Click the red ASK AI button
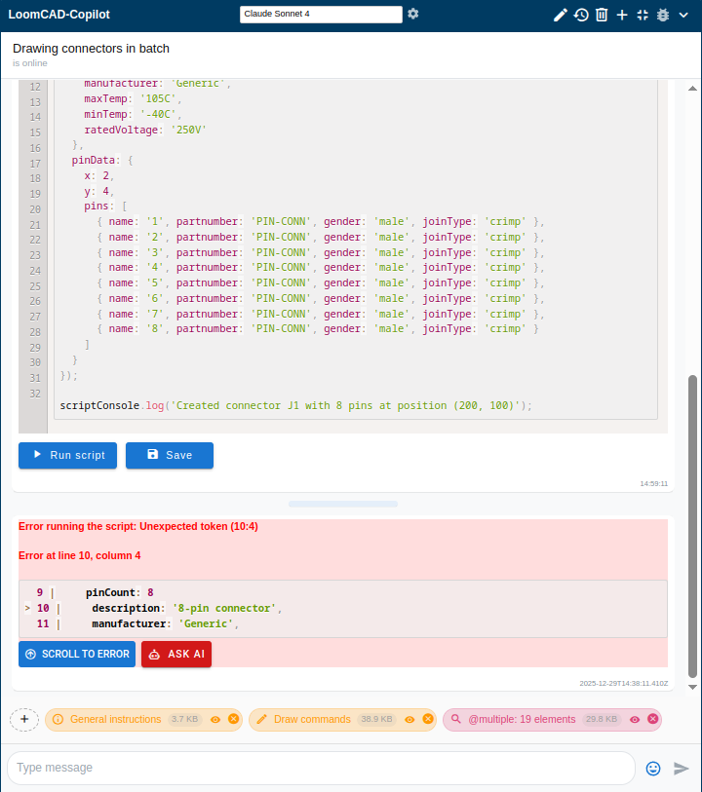 pos(176,655)
